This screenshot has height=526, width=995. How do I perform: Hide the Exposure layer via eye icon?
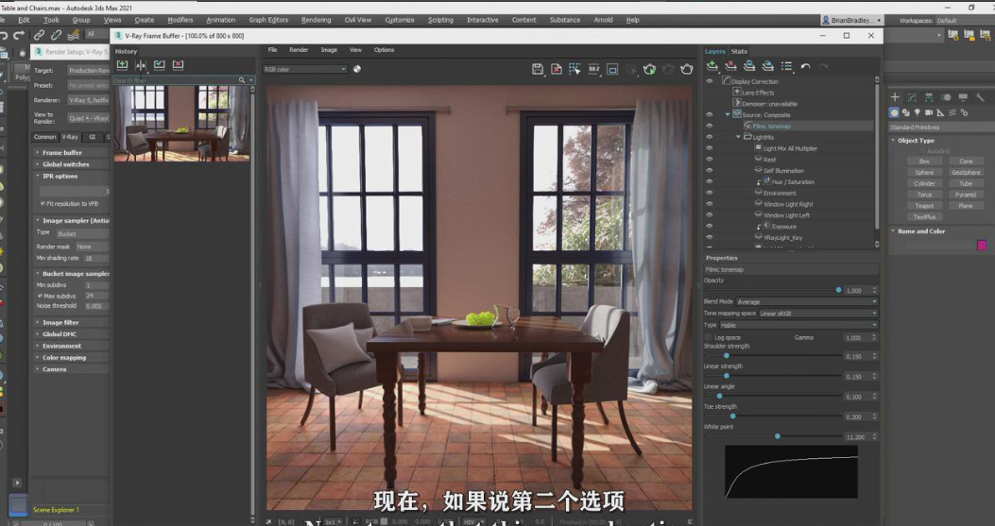(x=710, y=227)
